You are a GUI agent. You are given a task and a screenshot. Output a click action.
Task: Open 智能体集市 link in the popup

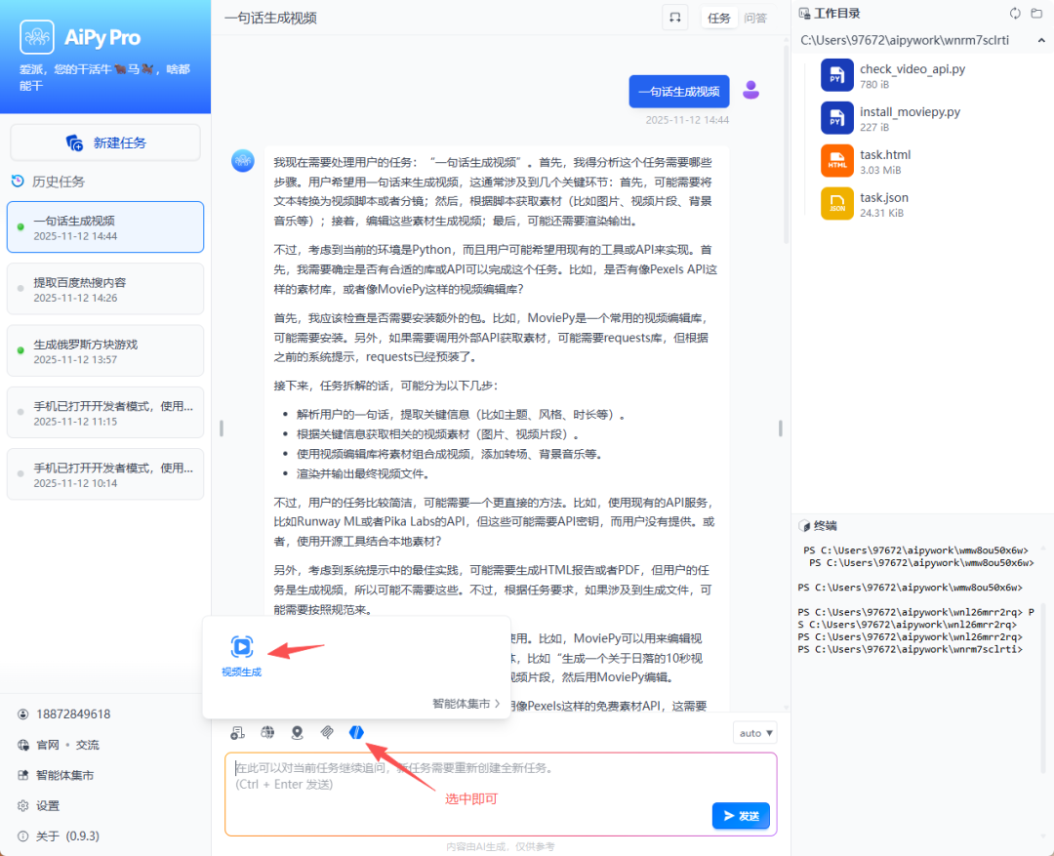pos(466,704)
